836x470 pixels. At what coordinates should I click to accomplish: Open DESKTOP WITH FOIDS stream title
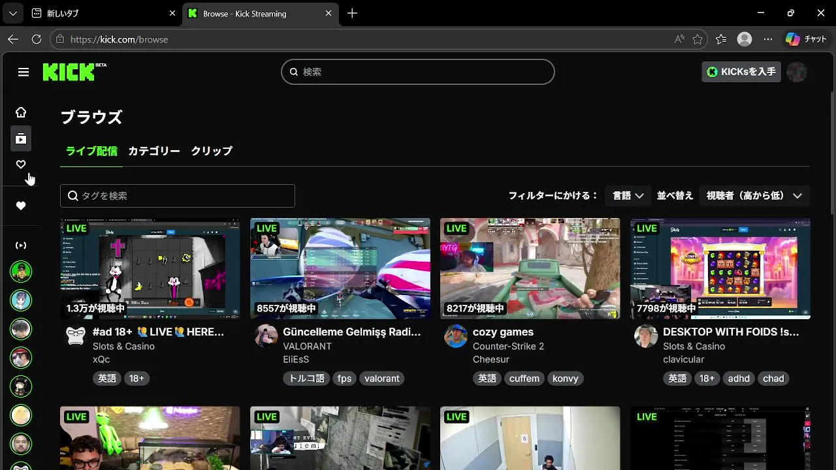731,332
